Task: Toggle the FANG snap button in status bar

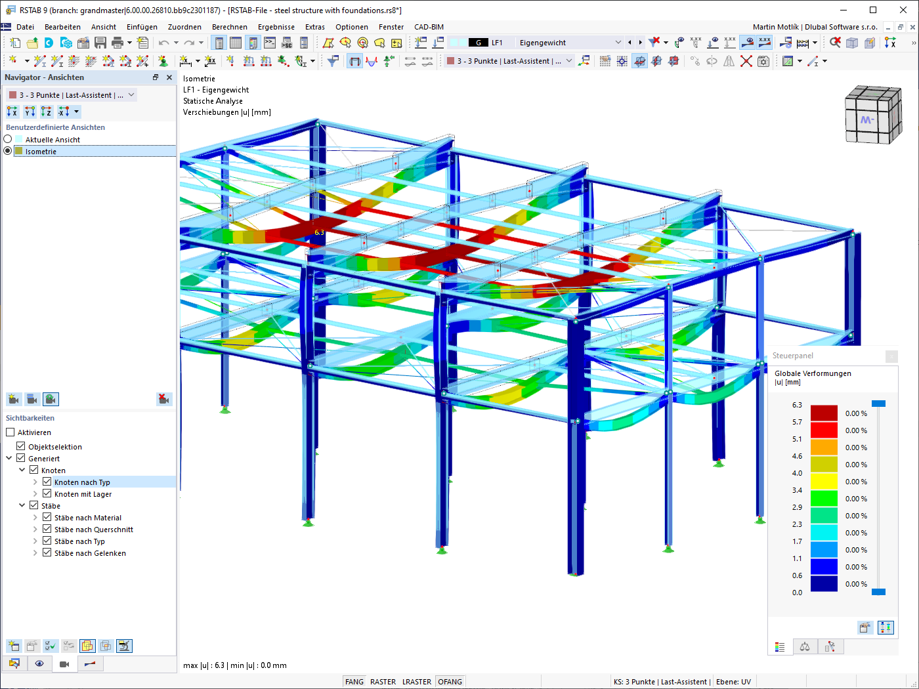Action: pyautogui.click(x=354, y=682)
